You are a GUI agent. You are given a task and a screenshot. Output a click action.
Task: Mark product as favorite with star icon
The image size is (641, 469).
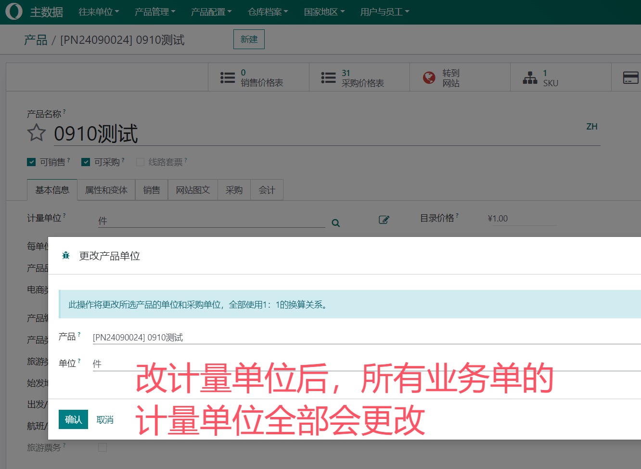click(37, 133)
